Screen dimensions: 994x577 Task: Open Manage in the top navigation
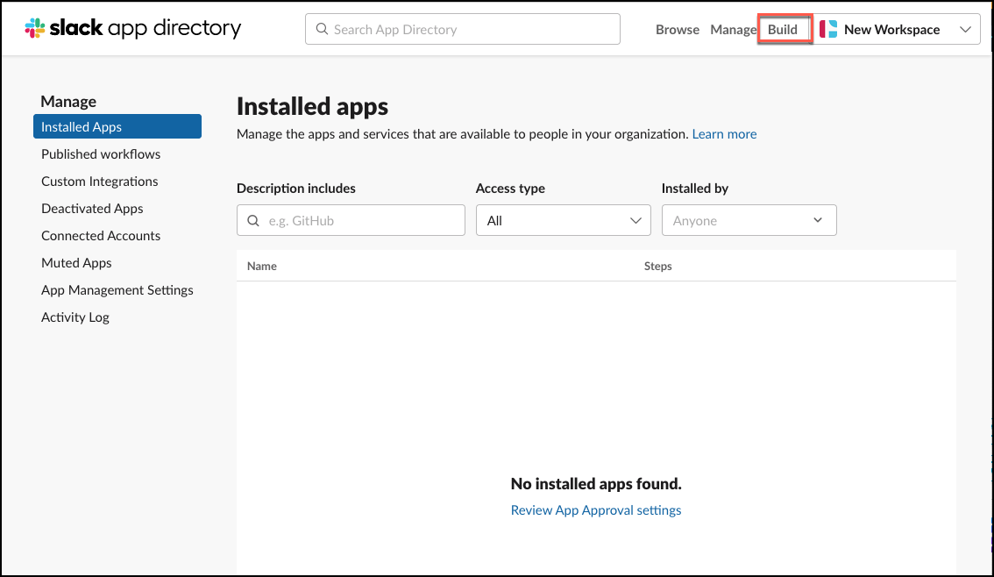coord(733,29)
